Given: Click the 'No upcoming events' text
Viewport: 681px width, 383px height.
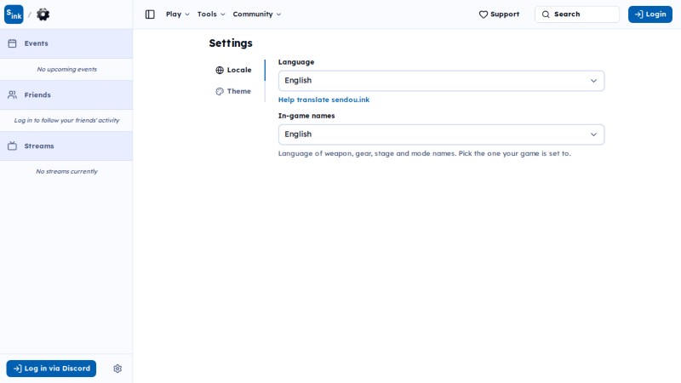Looking at the screenshot, I should [x=67, y=69].
